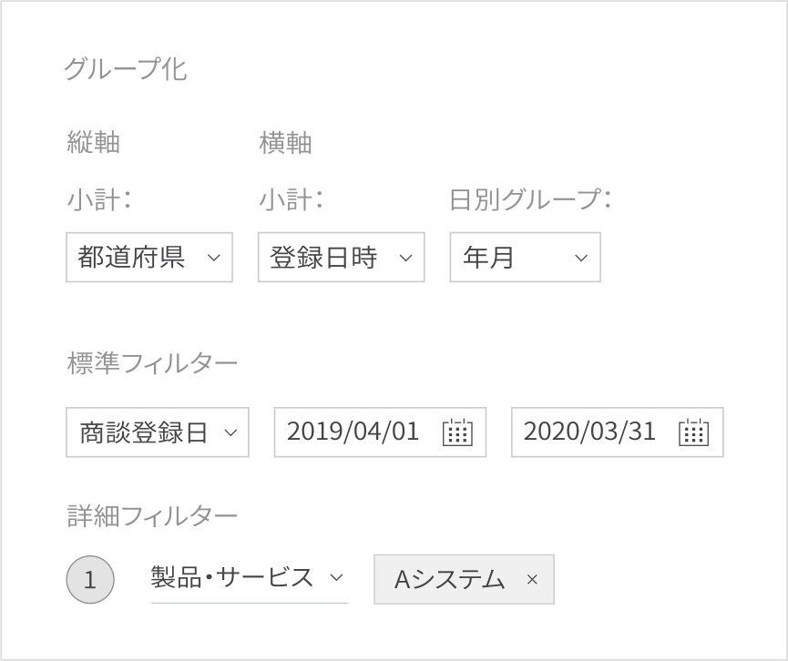Open calendar picker for end date 2020/03/31

coord(694,432)
